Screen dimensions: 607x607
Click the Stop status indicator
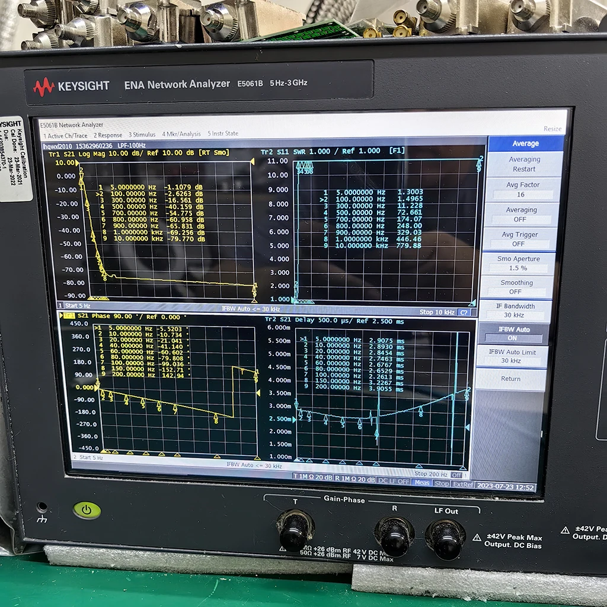pyautogui.click(x=443, y=483)
